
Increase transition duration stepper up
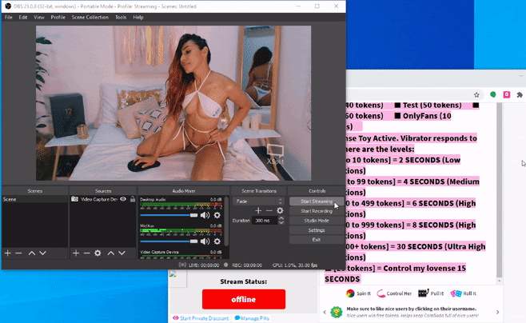[x=281, y=218]
